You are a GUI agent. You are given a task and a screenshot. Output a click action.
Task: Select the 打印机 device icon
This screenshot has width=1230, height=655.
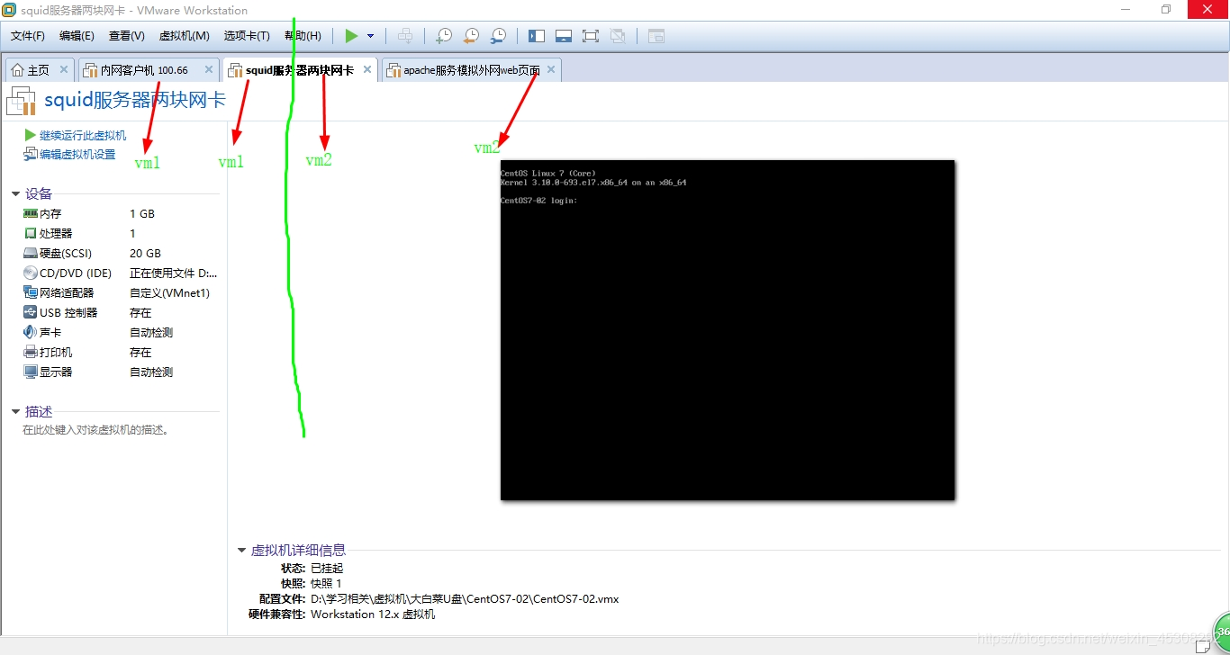point(31,353)
